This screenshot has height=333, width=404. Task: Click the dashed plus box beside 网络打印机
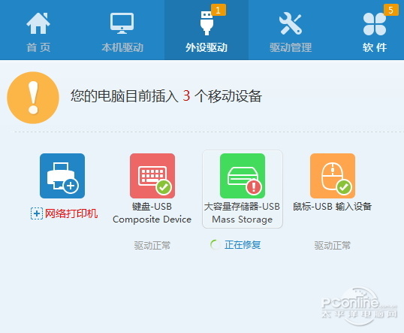point(37,213)
